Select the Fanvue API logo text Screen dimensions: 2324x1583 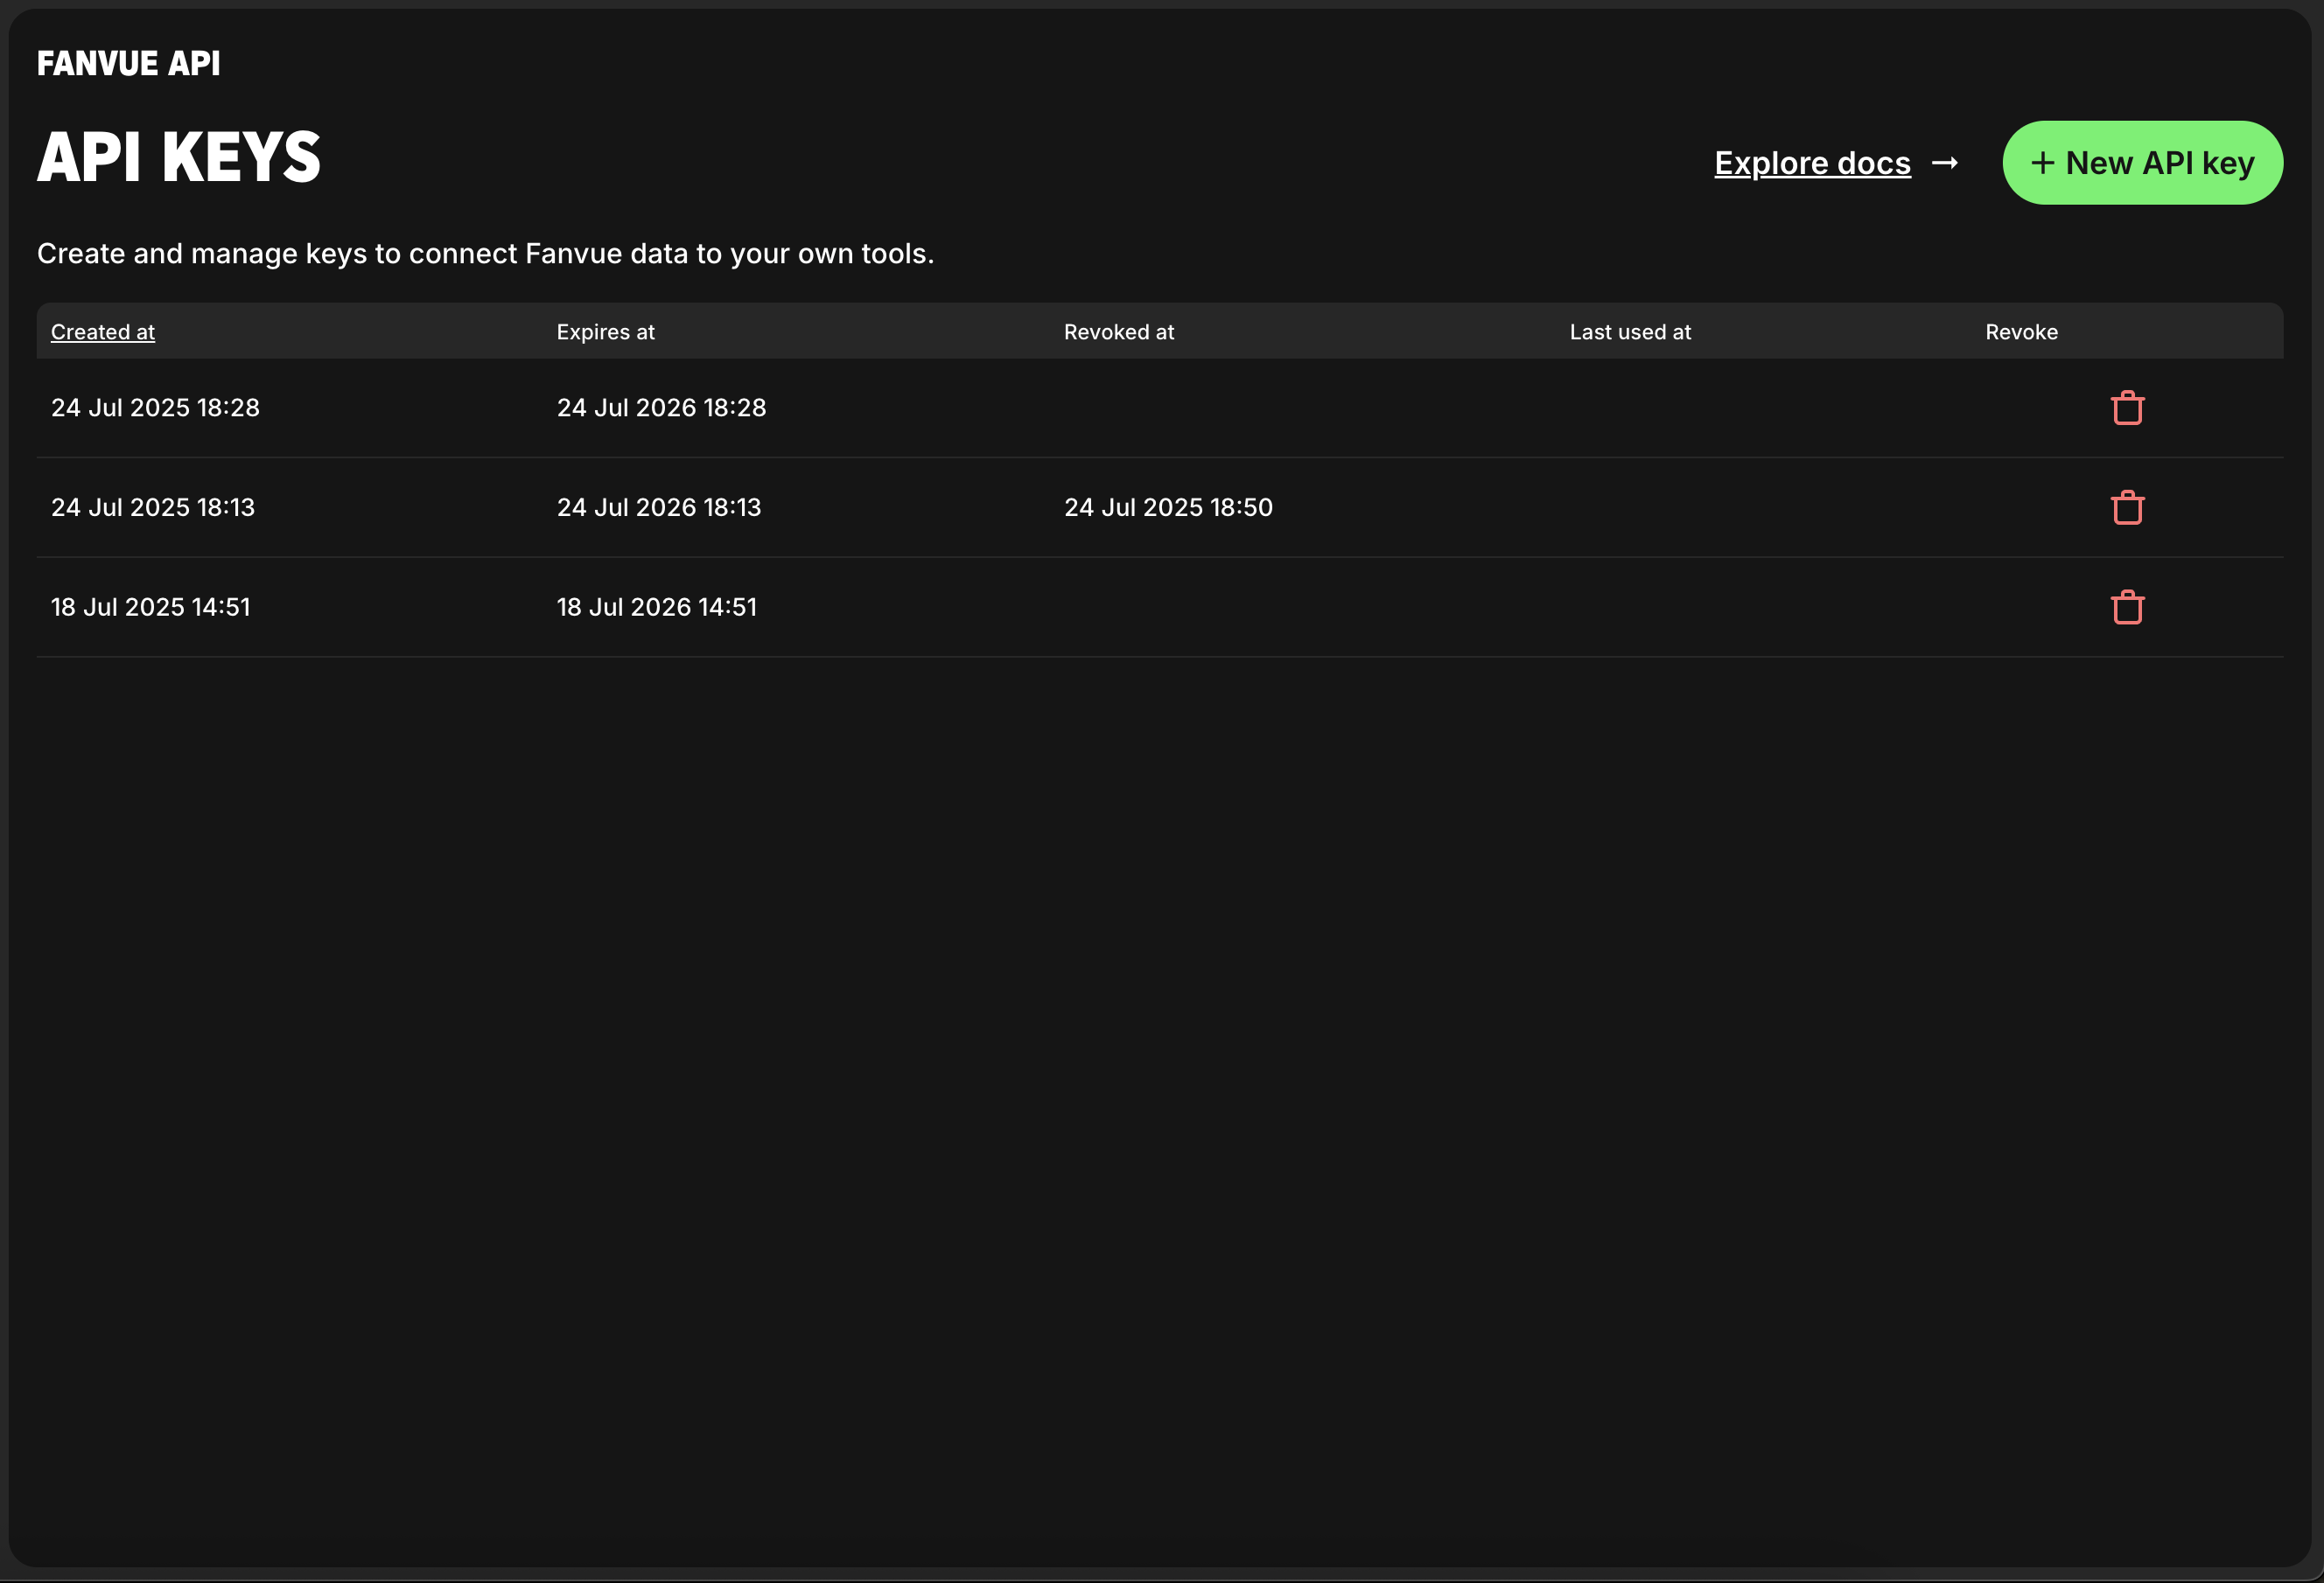(129, 63)
